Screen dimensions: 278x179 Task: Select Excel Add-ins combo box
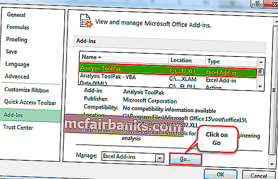click(133, 157)
